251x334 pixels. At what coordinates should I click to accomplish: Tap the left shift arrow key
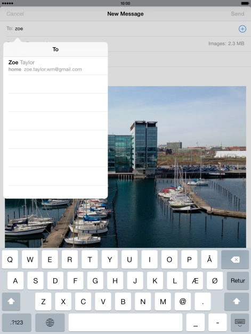pos(11,302)
